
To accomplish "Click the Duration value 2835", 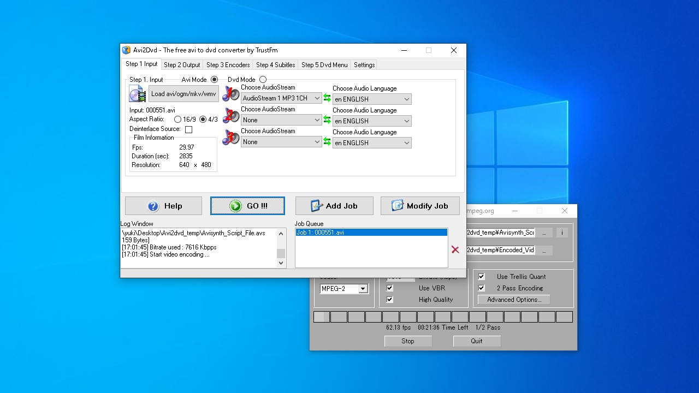I will click(x=186, y=156).
